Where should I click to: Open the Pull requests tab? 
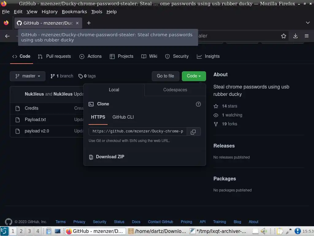55,57
